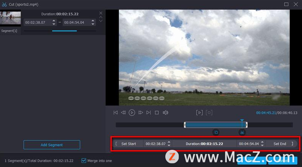Click the Set End button
302x167 pixels.
pos(279,144)
